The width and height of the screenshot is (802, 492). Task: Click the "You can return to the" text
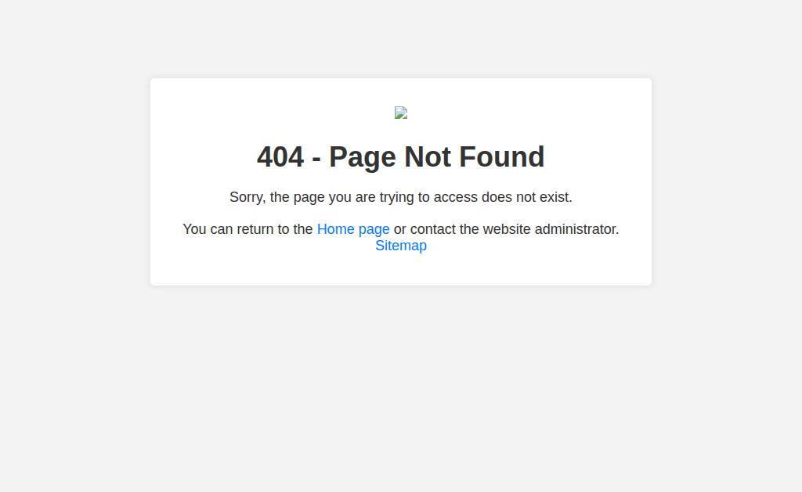click(x=247, y=229)
